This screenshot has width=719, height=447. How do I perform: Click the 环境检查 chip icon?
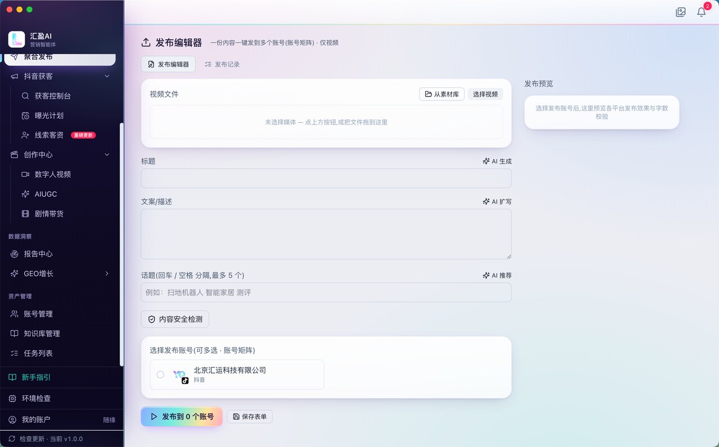click(x=12, y=398)
